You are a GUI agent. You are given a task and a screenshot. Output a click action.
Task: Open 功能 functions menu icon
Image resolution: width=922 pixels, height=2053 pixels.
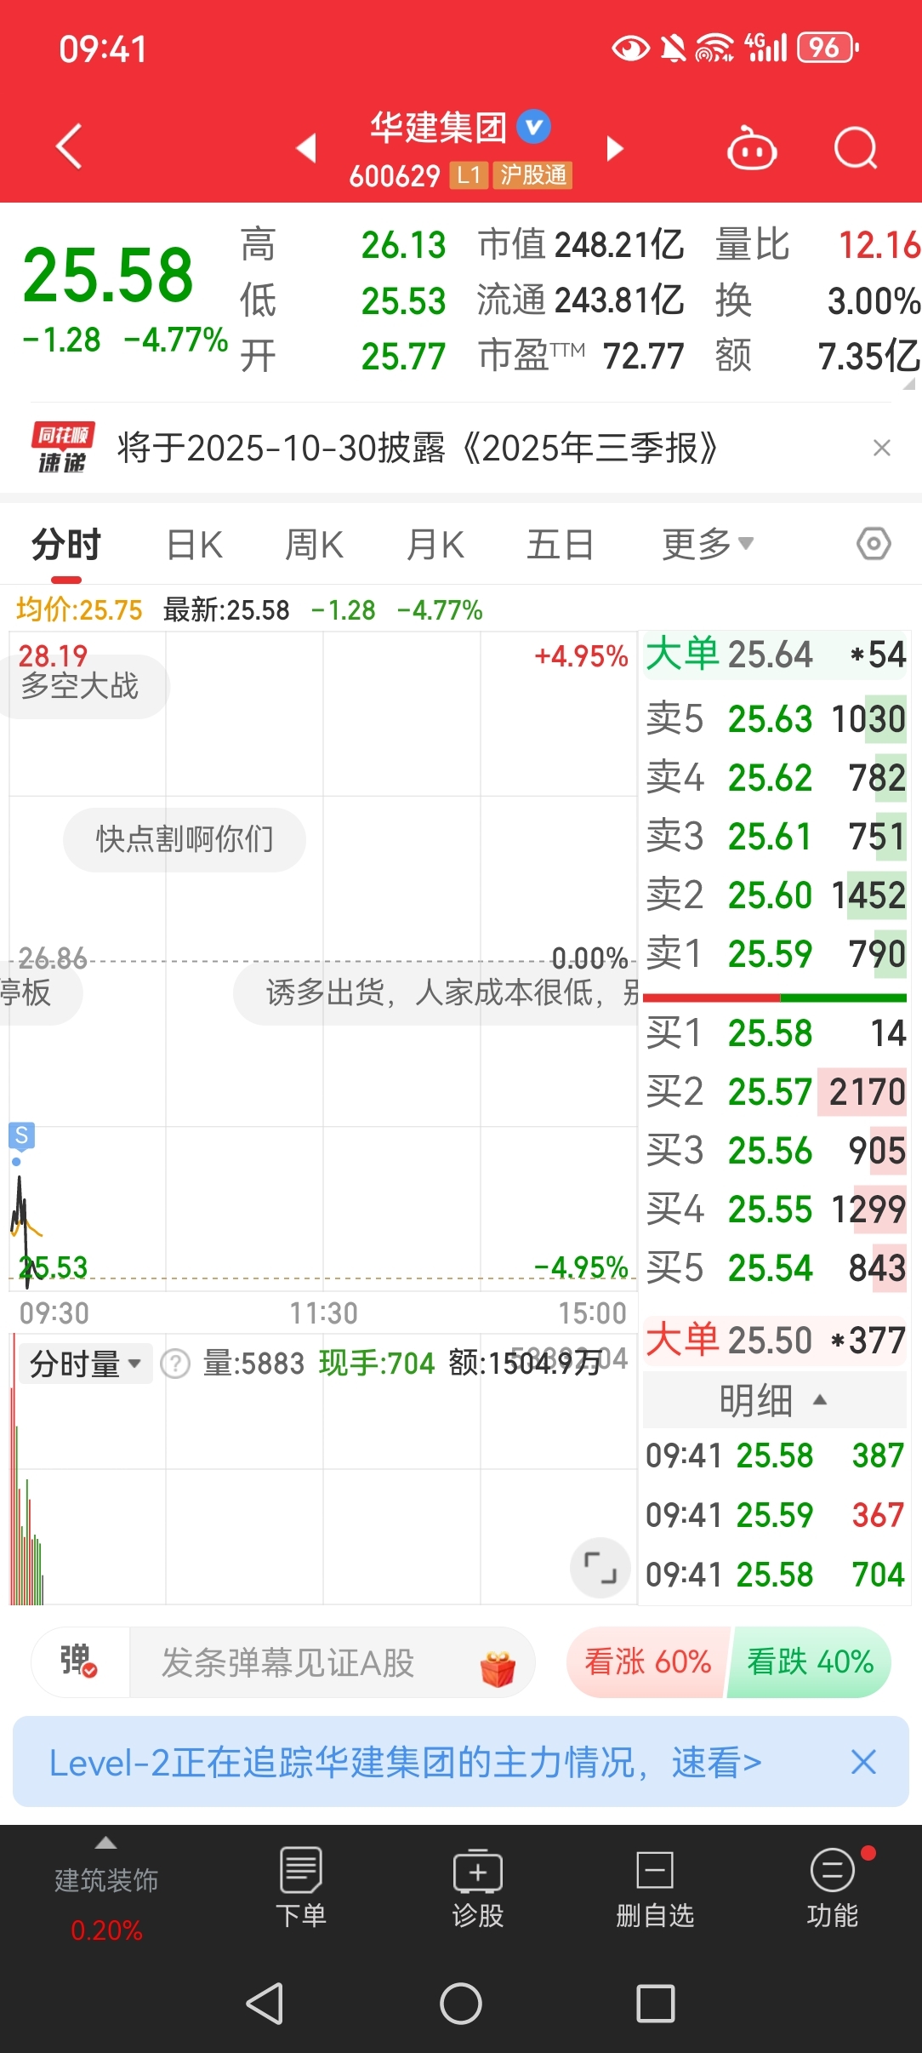833,1887
